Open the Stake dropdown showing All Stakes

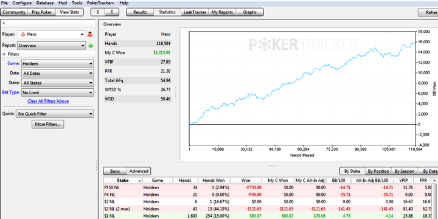(57, 83)
